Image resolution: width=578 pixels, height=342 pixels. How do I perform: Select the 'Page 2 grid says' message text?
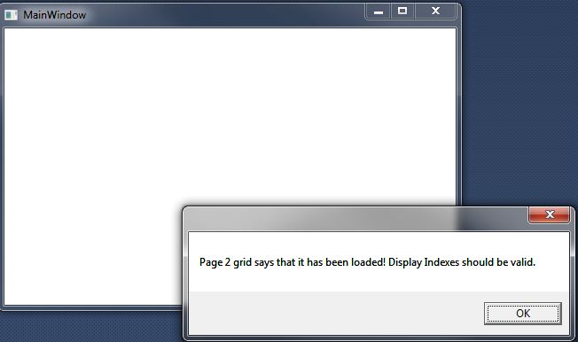367,262
